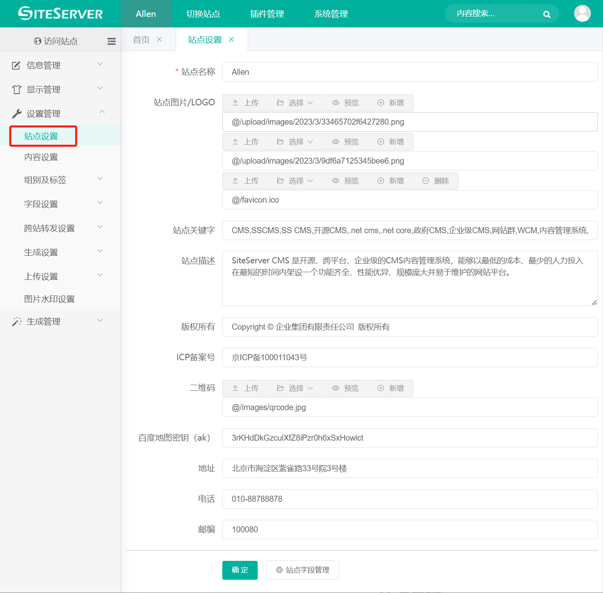Switch to the 首页 tab
This screenshot has width=603, height=593.
click(x=141, y=39)
